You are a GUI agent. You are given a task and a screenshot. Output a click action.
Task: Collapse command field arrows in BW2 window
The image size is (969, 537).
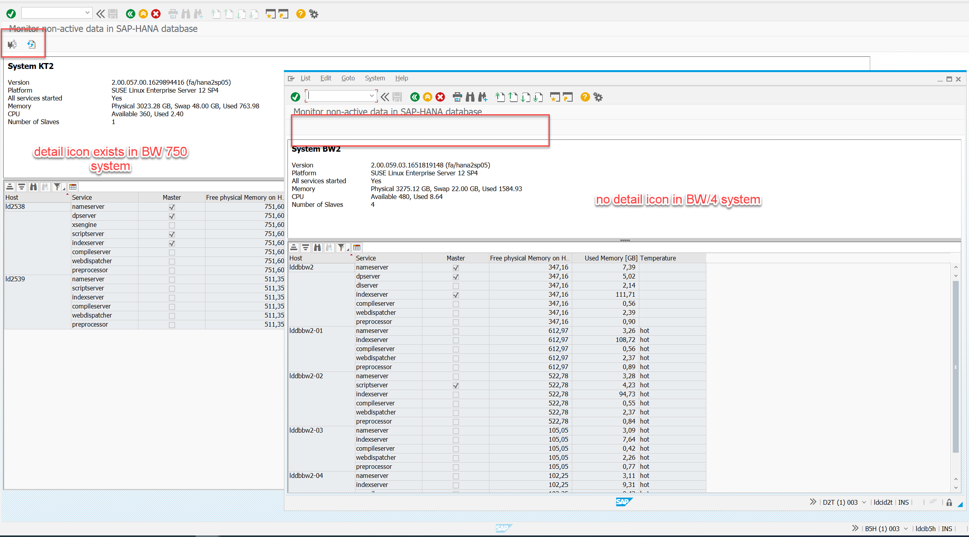[x=385, y=97]
